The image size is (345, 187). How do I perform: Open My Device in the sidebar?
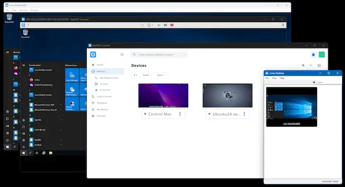[x=100, y=109]
